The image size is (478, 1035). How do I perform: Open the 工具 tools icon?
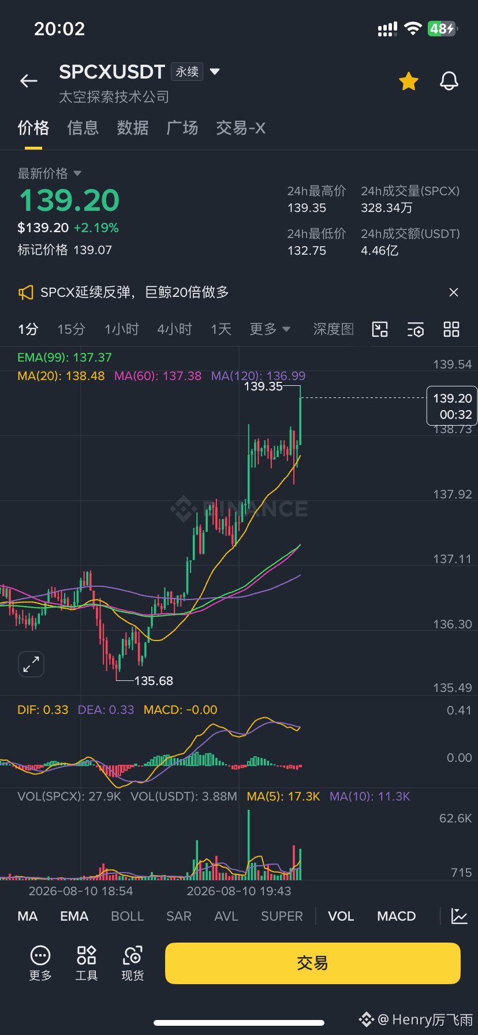[x=87, y=963]
